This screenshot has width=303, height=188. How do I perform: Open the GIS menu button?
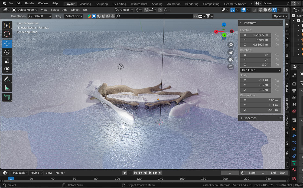click(x=85, y=10)
